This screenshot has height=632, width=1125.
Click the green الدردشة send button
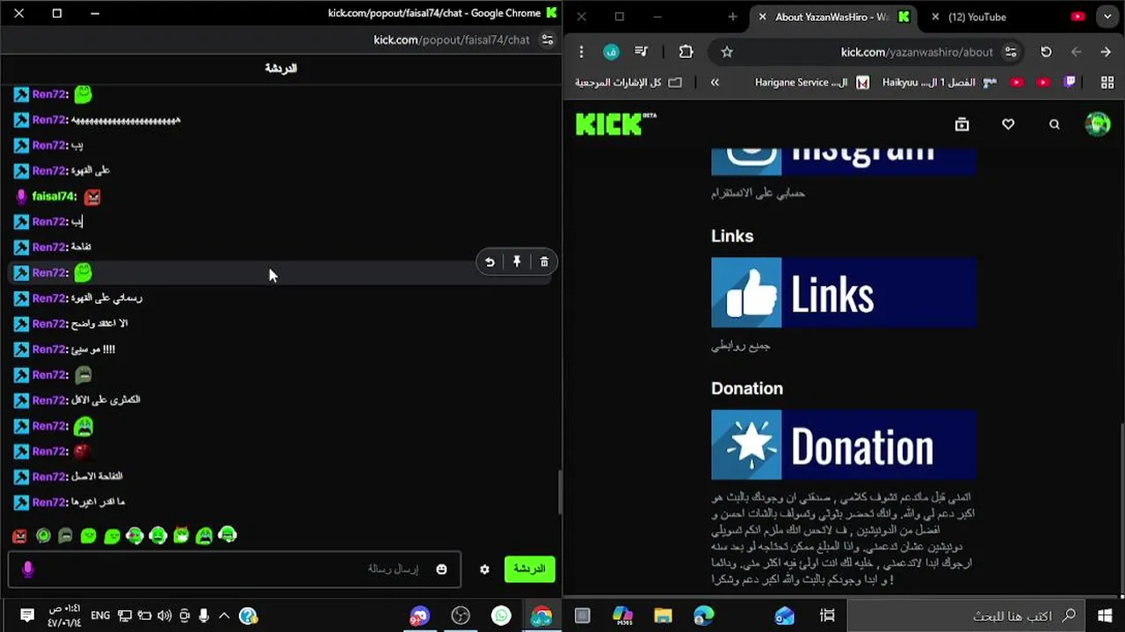529,569
